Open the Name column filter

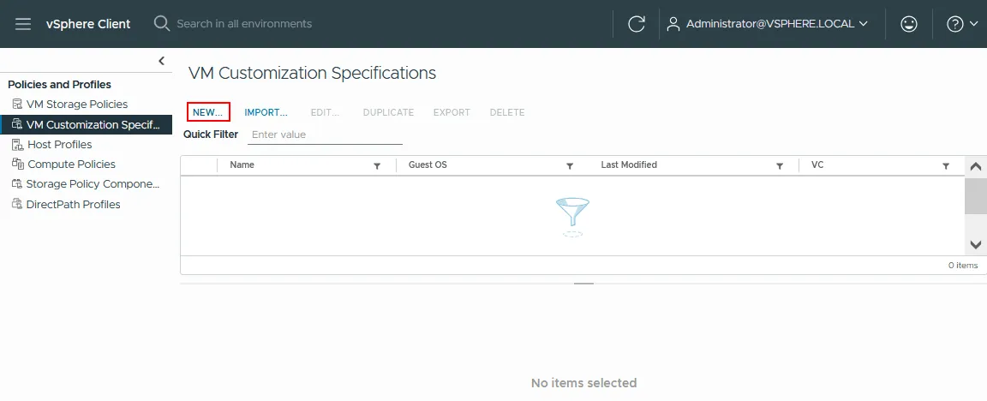pyautogui.click(x=377, y=165)
